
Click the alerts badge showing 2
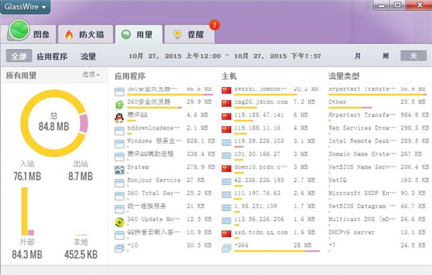215,25
